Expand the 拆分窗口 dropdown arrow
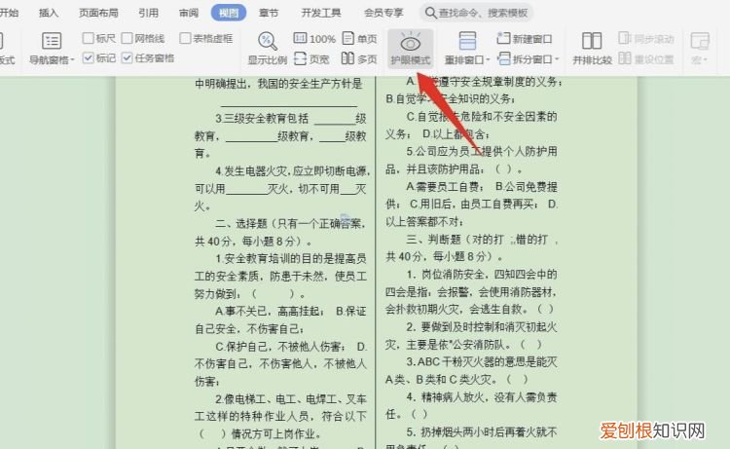Image resolution: width=730 pixels, height=449 pixels. pyautogui.click(x=557, y=59)
